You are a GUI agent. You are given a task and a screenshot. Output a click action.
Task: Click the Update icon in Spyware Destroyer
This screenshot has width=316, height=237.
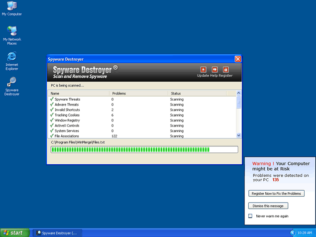[x=203, y=70]
